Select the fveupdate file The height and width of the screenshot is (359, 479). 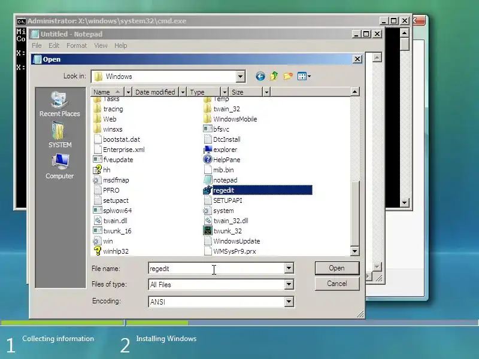(x=113, y=160)
